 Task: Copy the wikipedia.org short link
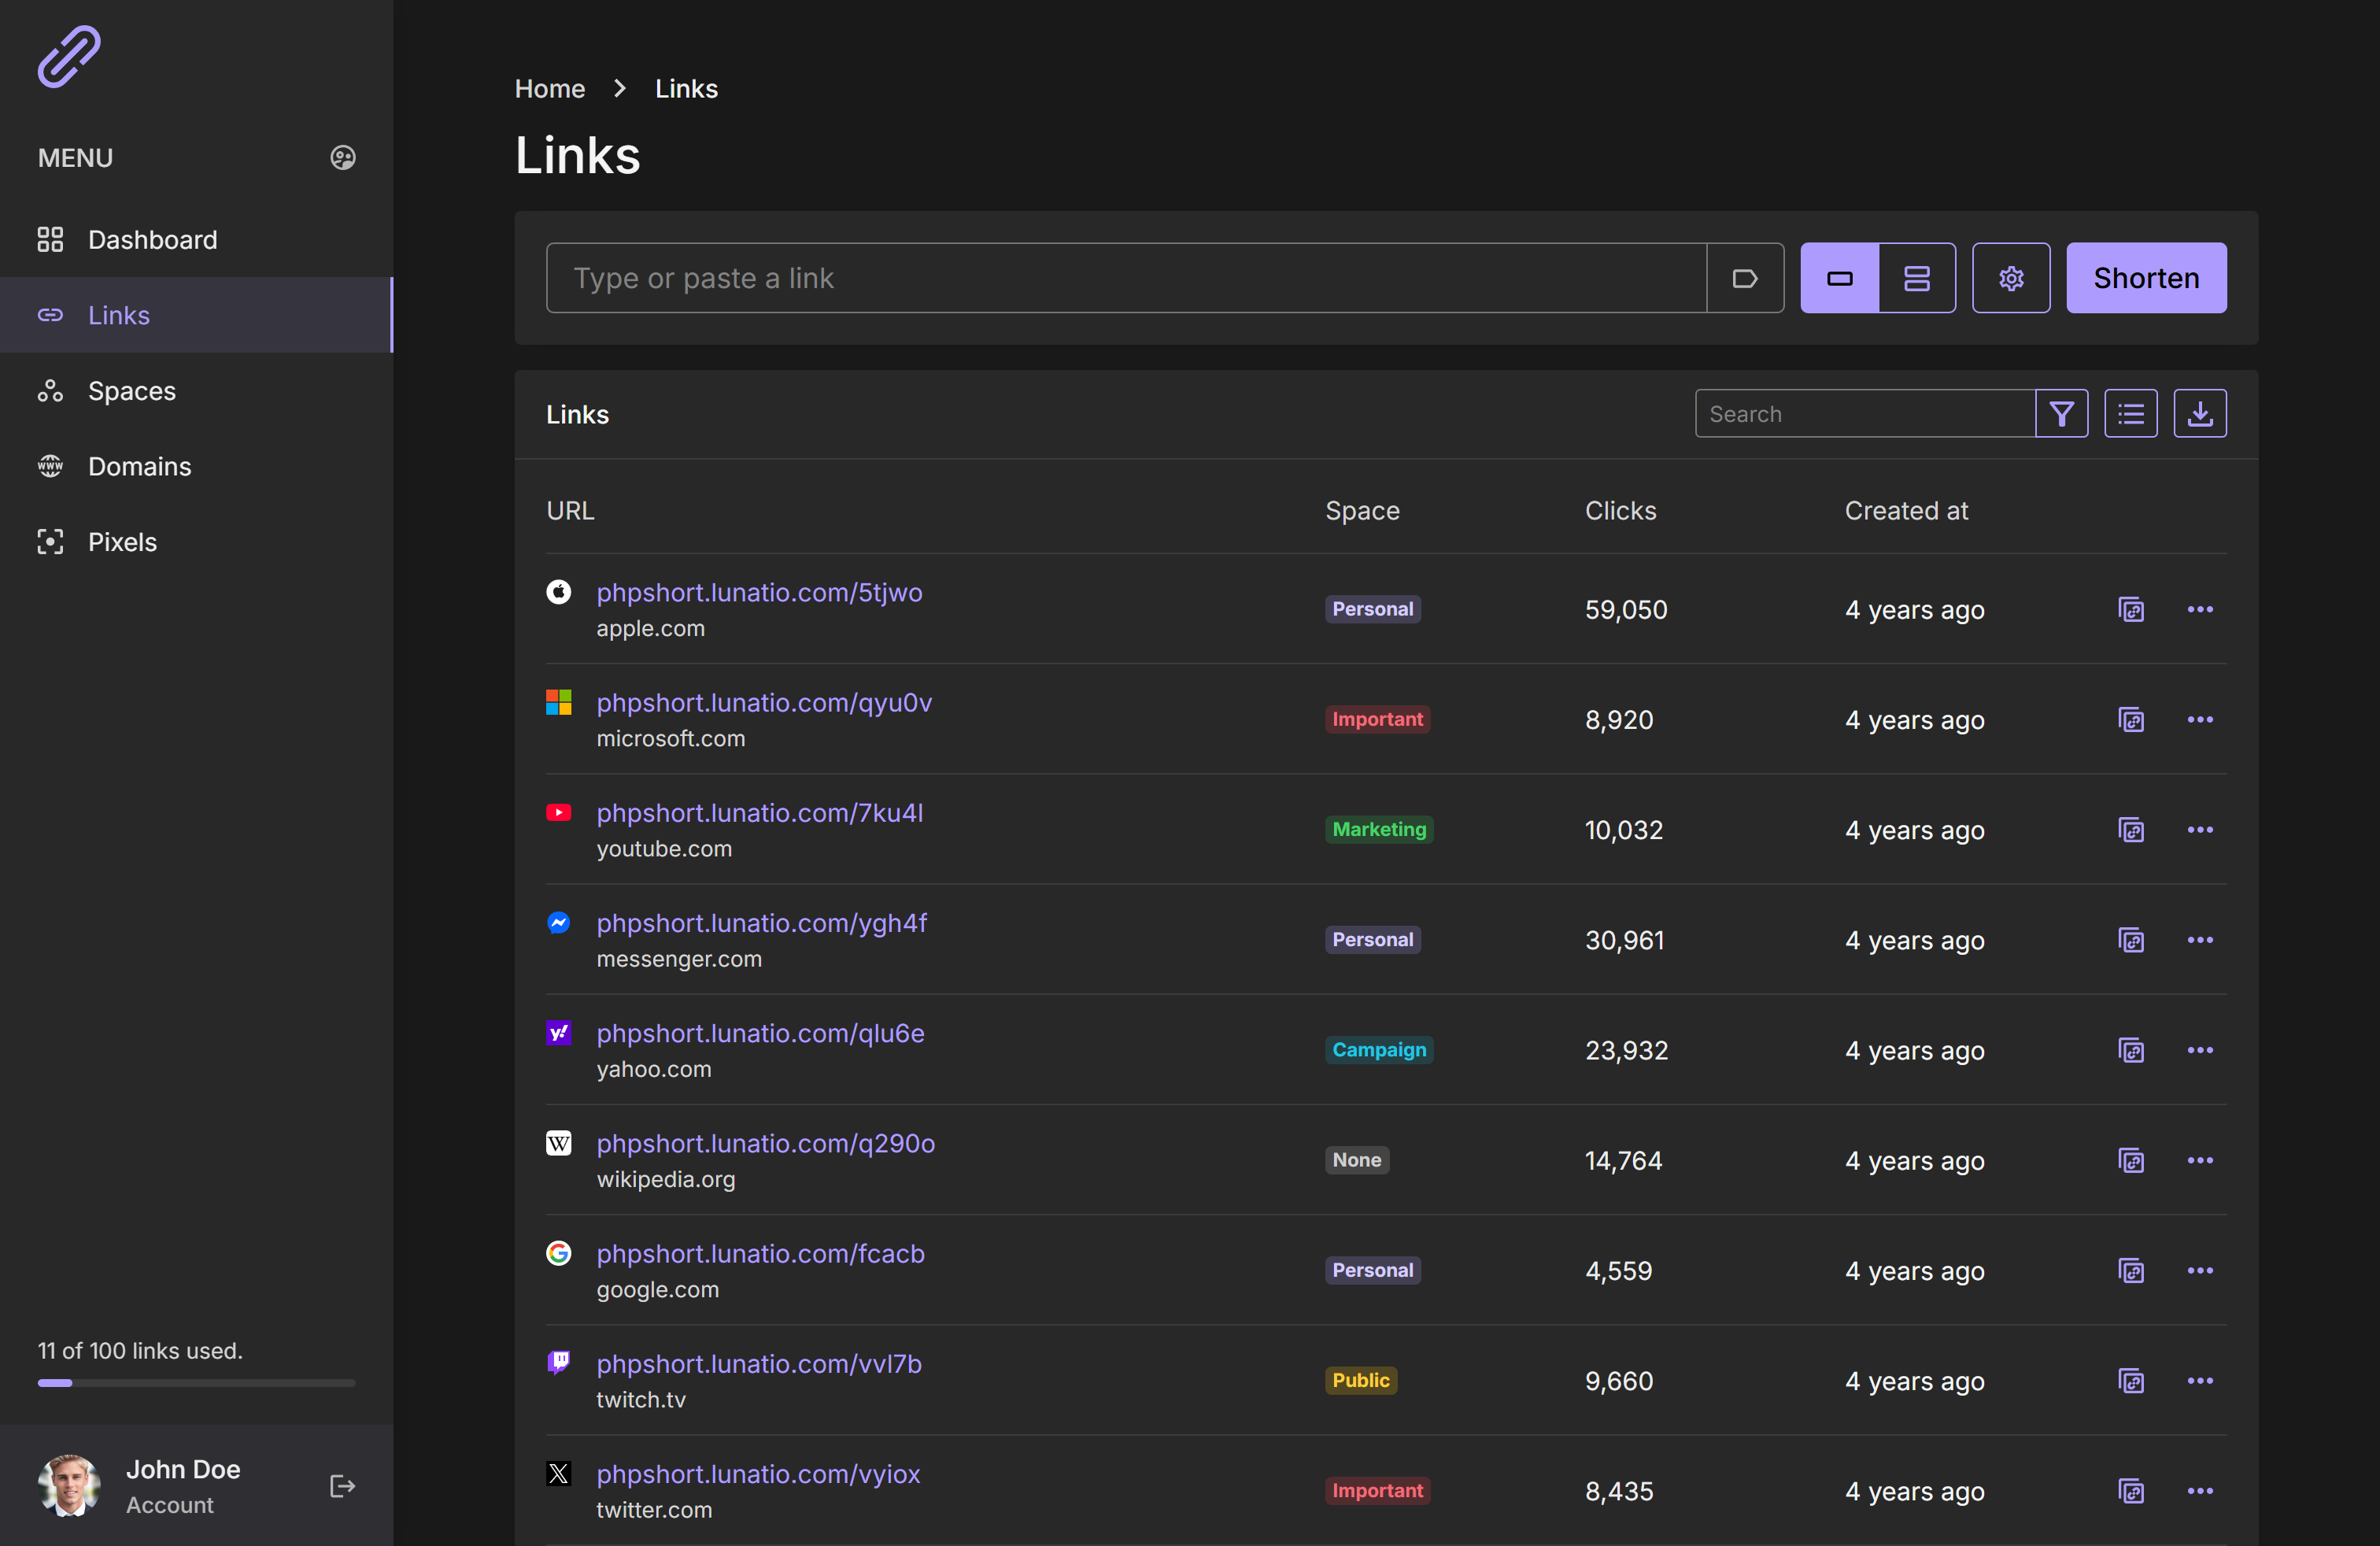click(x=2130, y=1161)
